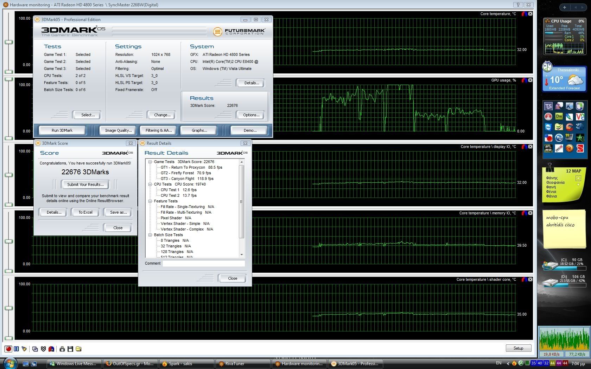Click the Extended Forecast weather link
591x369 pixels.
(x=564, y=88)
